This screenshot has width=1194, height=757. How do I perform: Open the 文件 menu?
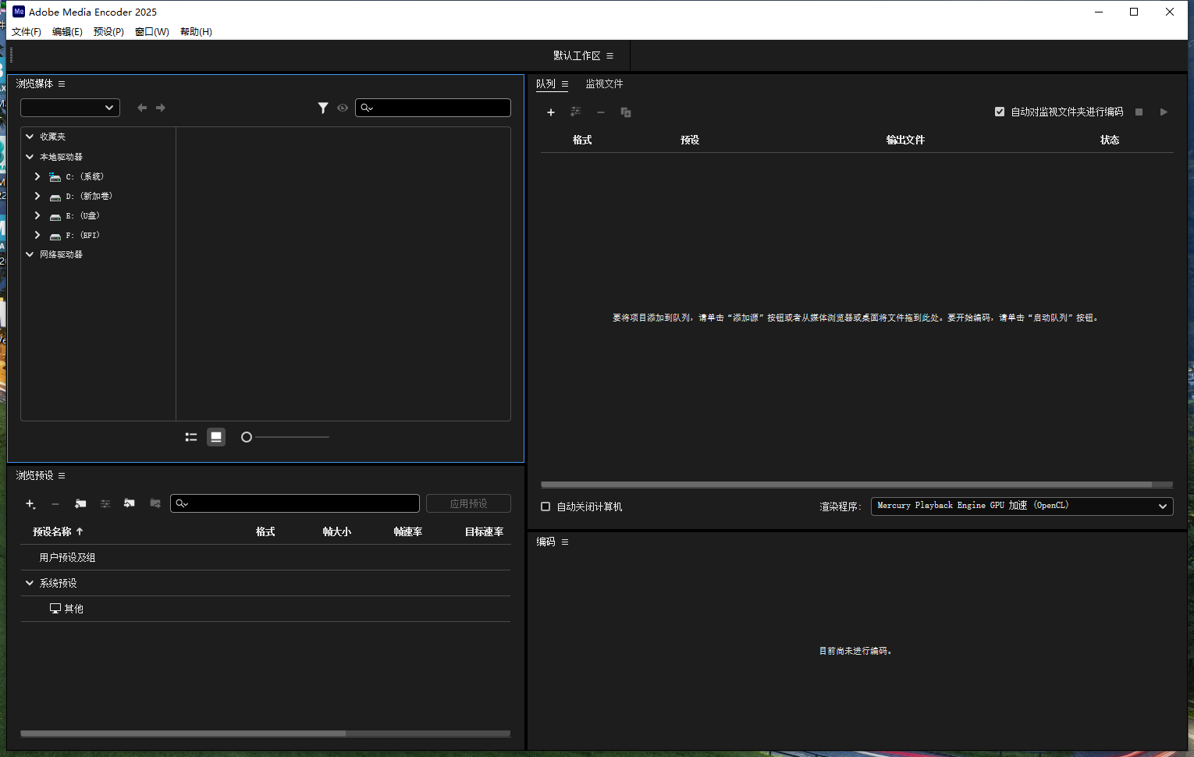point(26,32)
